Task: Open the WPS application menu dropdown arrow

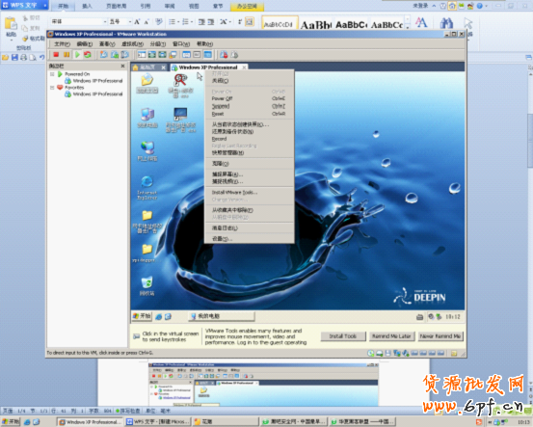Action: [x=45, y=5]
